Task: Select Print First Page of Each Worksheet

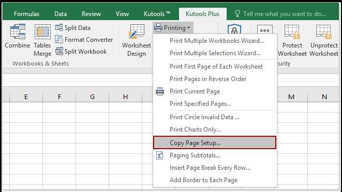Action: click(x=215, y=67)
